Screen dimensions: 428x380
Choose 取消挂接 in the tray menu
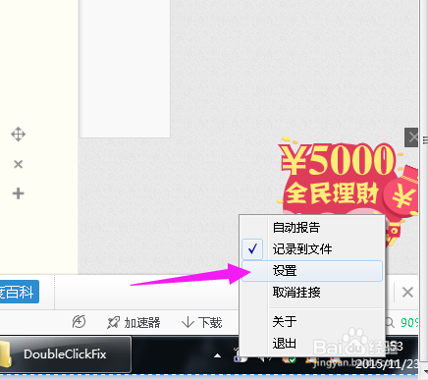(x=312, y=292)
